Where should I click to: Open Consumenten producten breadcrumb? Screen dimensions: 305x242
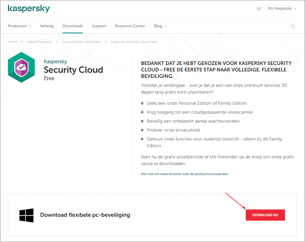click(81, 42)
